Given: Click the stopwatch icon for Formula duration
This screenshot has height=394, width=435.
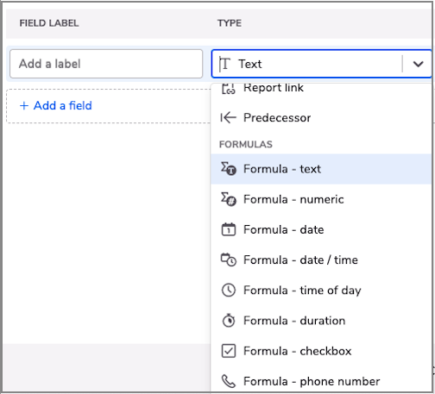Looking at the screenshot, I should click(229, 321).
